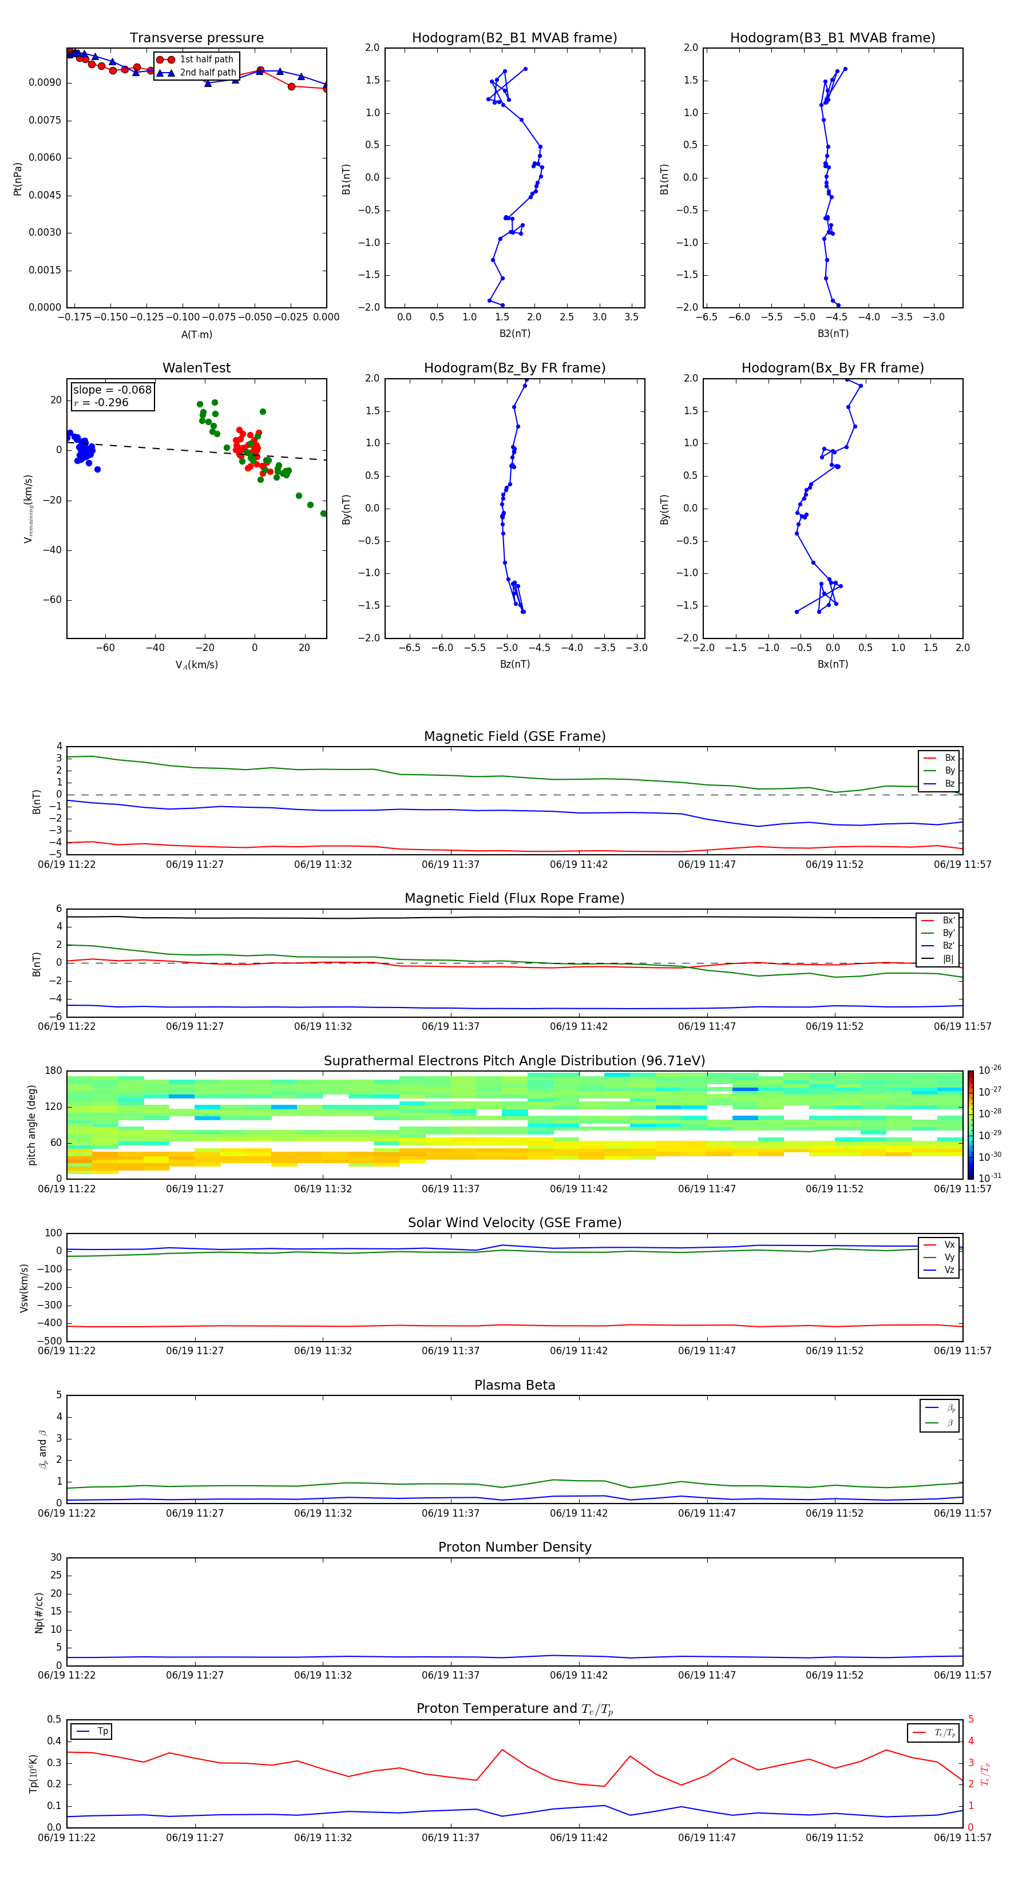
Task: Click the 'Hodogram(Bz_By FR frame)' title
Action: (514, 368)
